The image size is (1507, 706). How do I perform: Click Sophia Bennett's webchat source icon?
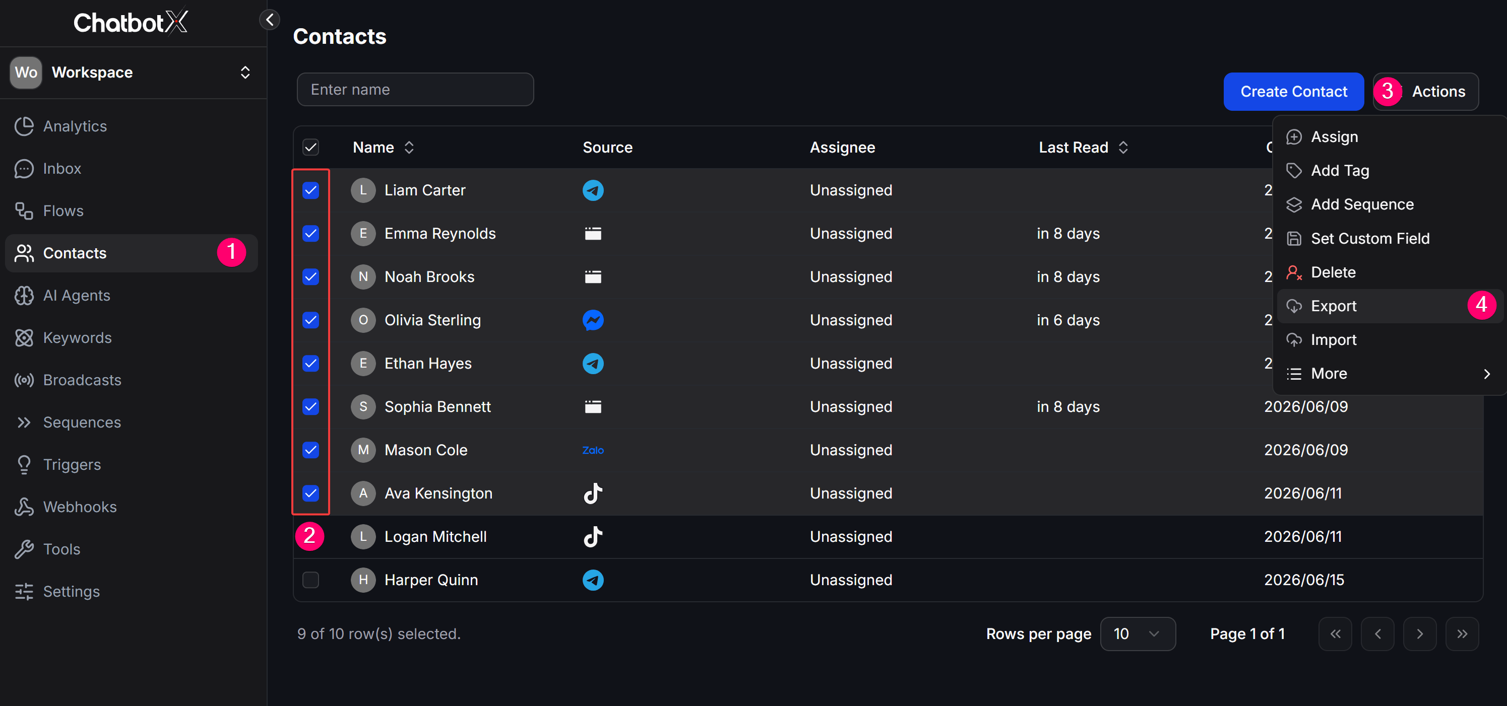pyautogui.click(x=593, y=407)
